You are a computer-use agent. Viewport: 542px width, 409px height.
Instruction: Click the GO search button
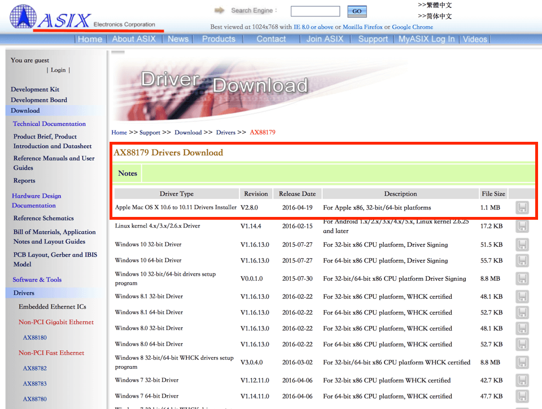pos(357,11)
